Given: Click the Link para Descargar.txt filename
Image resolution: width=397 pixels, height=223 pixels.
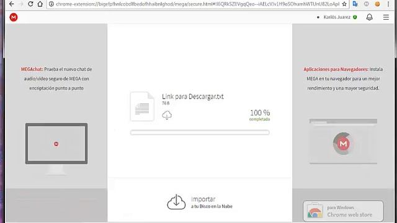Looking at the screenshot, I should click(x=193, y=97).
